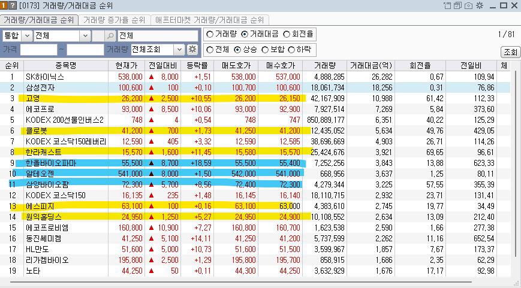This screenshot has width=521, height=288.
Task: Expand the 통합 market dropdown
Action: coord(27,36)
